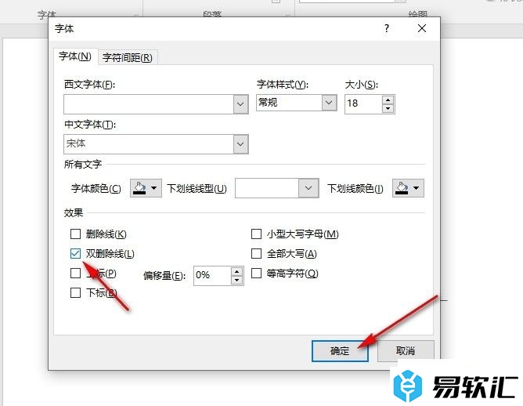Enable 小型大写字母(M) checkbox
Screen dimensions: 523x406
point(256,234)
